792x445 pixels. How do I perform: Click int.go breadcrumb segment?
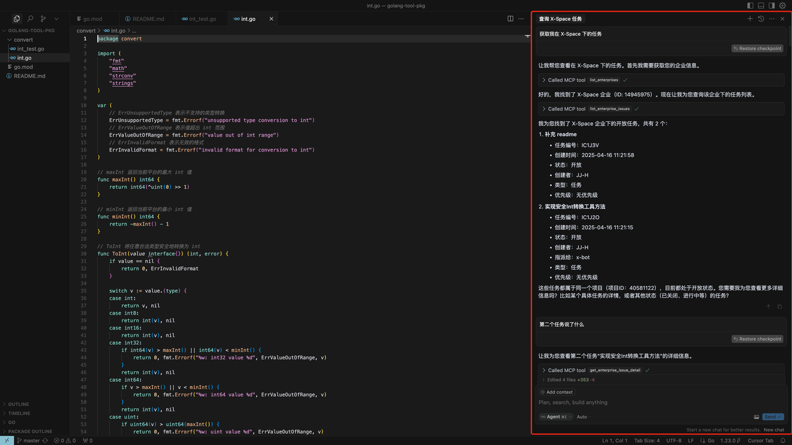[114, 30]
